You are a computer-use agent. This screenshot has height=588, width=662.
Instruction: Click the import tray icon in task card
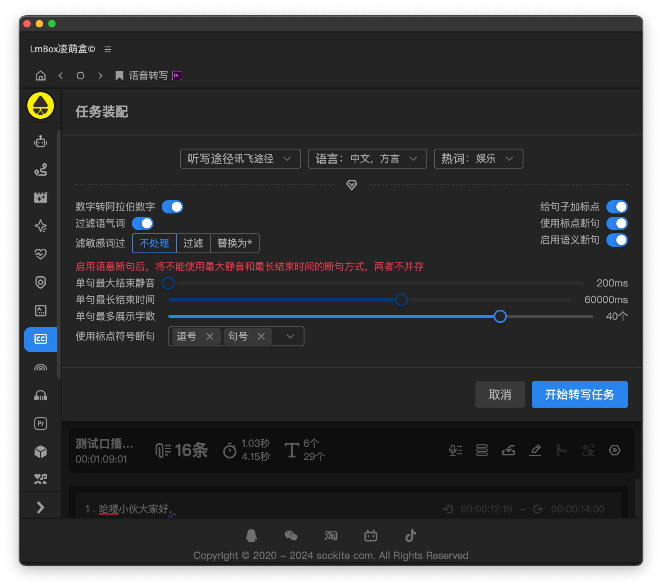click(x=509, y=450)
